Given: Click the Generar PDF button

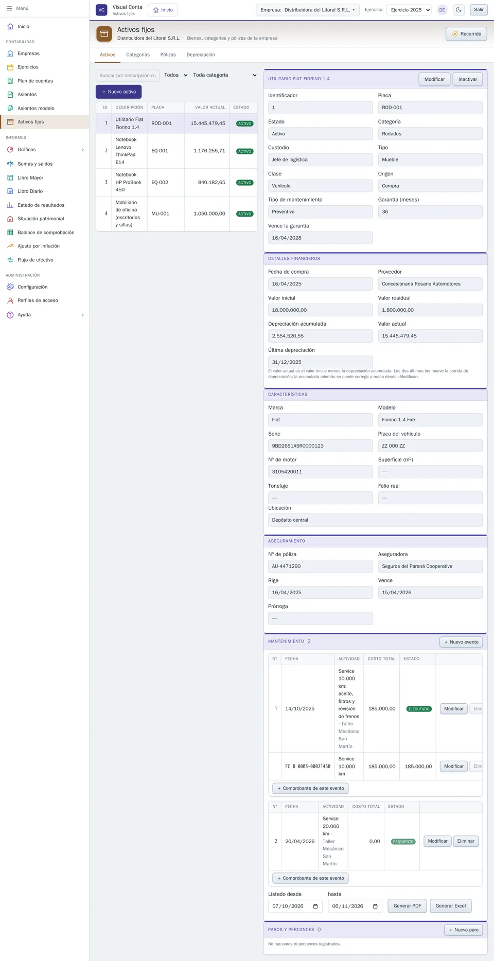Looking at the screenshot, I should coord(407,906).
